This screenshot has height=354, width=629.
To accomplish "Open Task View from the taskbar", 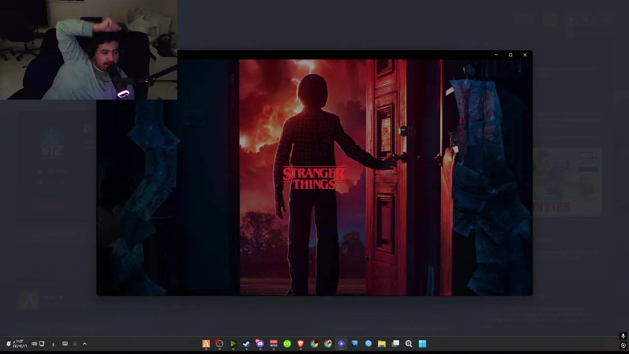I will click(x=395, y=344).
